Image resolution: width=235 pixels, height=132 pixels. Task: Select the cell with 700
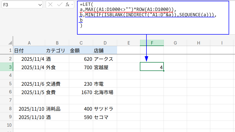81,67
